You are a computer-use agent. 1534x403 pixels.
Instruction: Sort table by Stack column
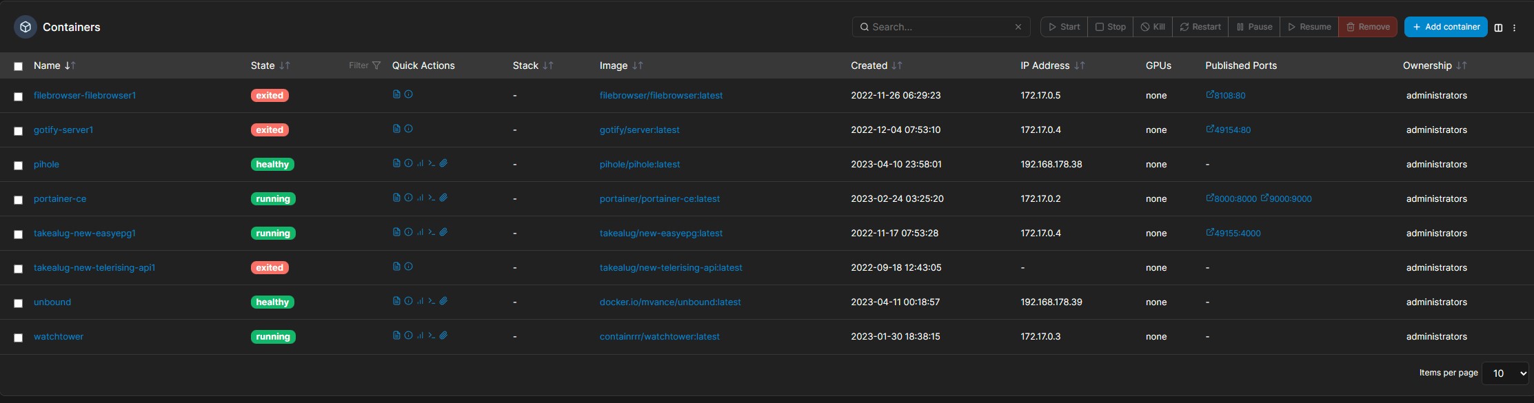coord(533,65)
